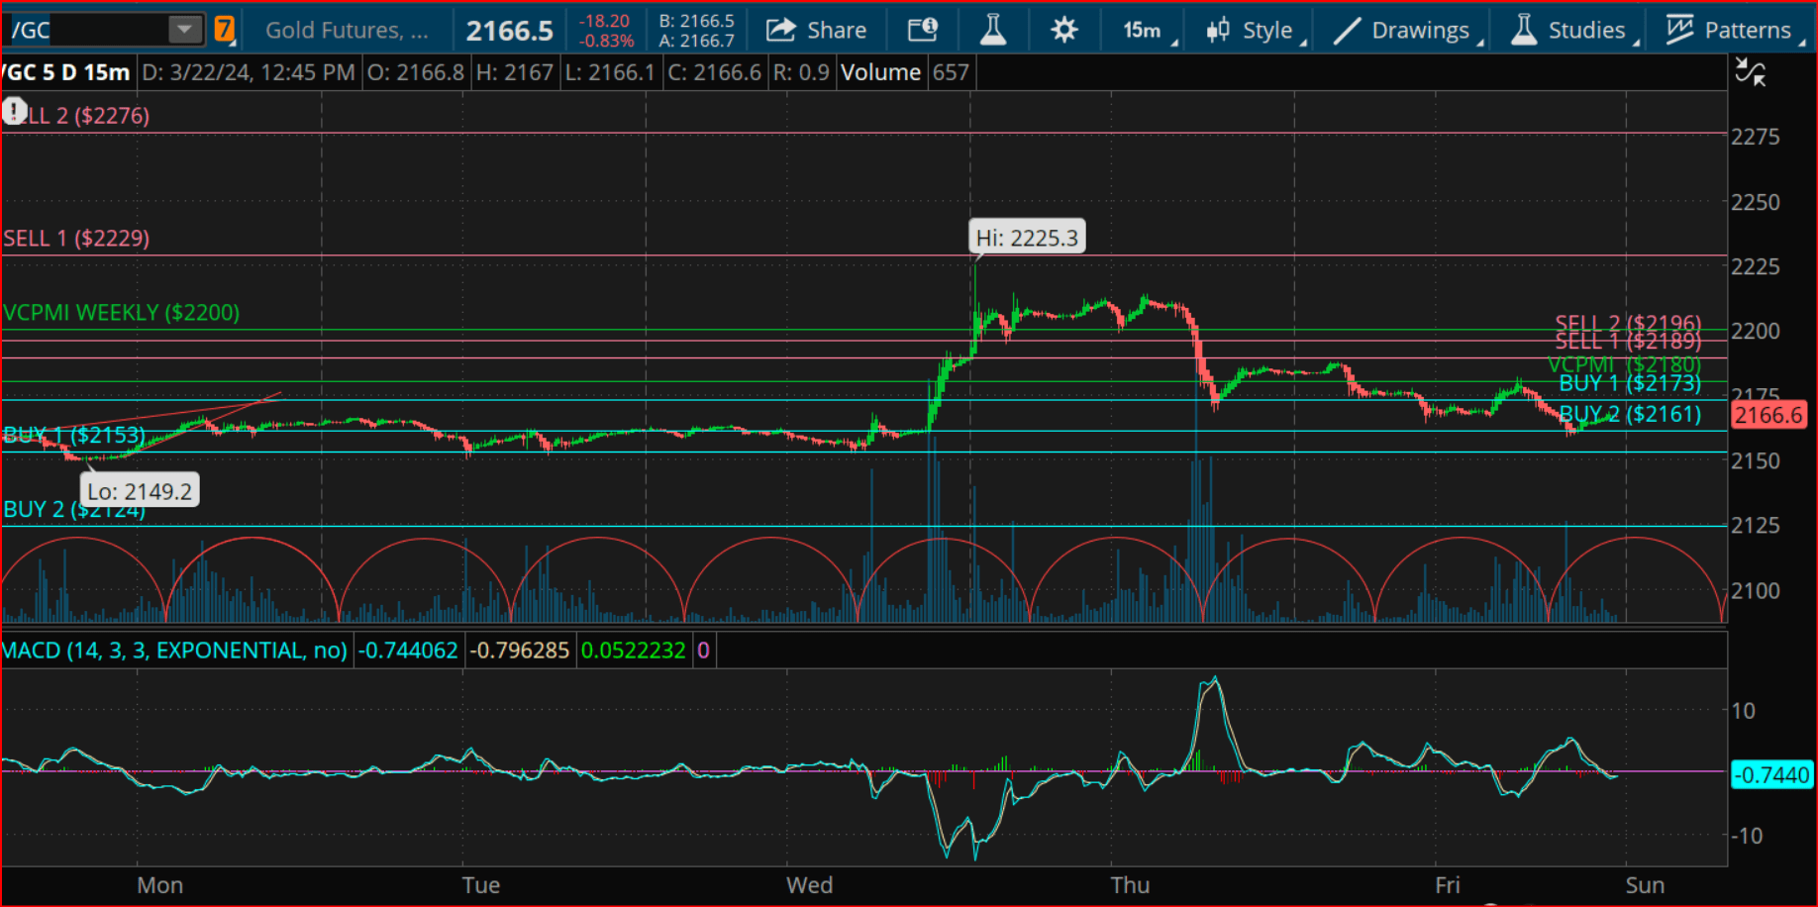Click the date D: 3/22/24, 12:45 PM
Viewport: 1818px width, 907px height.
249,72
